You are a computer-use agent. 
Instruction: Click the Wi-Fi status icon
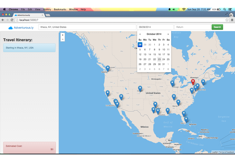pos(184,9)
